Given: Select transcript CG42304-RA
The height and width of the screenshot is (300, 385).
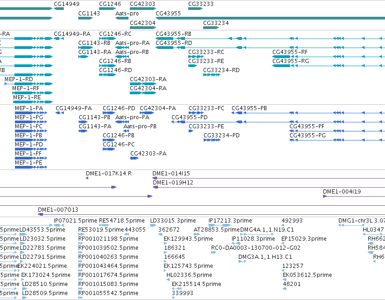Looking at the screenshot, I should 148,88.
